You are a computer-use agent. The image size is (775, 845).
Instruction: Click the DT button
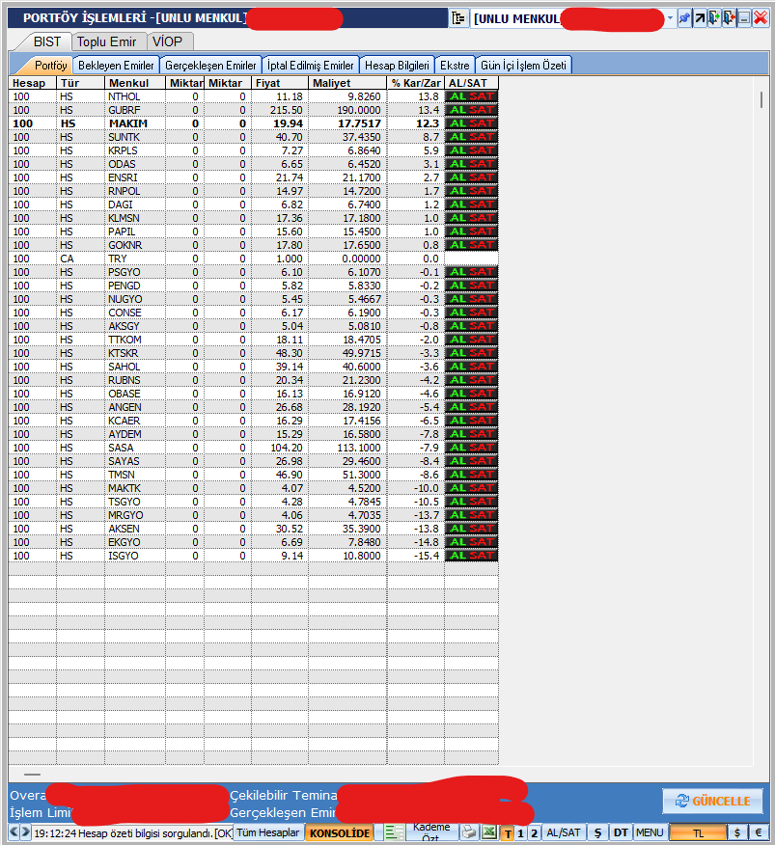point(621,833)
